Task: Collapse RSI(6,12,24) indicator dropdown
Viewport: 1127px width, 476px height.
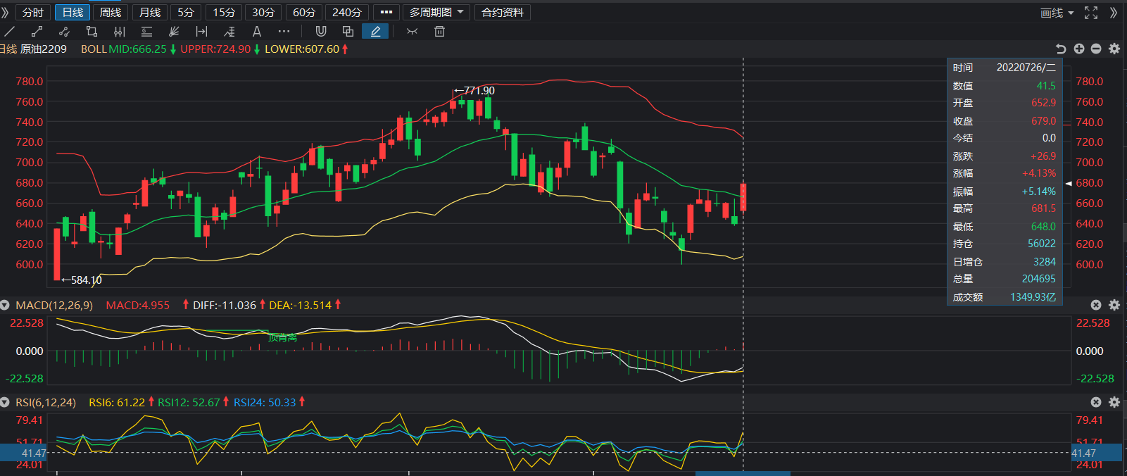Action: pyautogui.click(x=5, y=402)
